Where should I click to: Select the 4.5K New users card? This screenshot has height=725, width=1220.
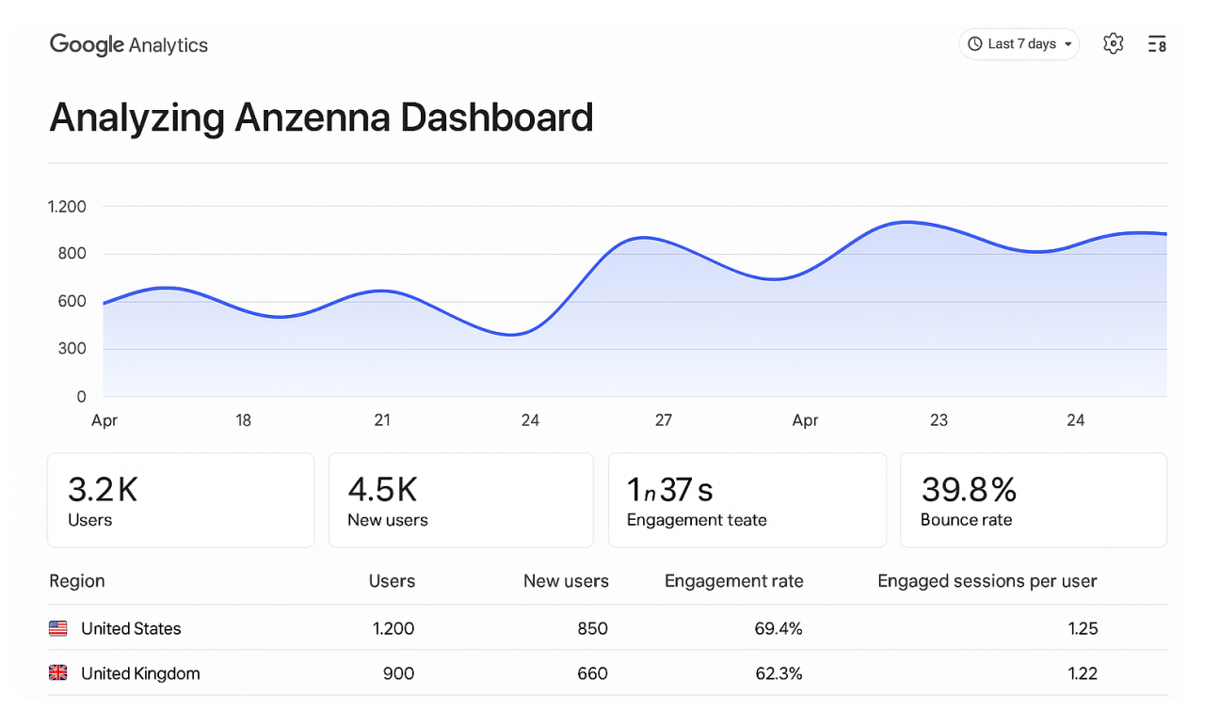pos(460,500)
